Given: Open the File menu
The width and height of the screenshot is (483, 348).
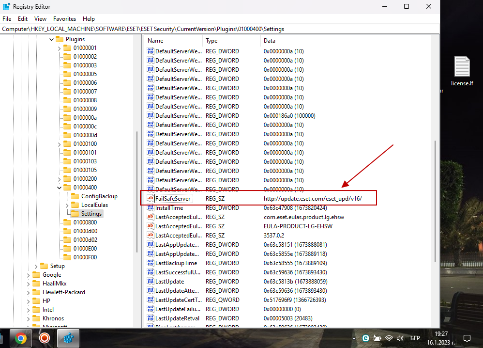Looking at the screenshot, I should 7,19.
